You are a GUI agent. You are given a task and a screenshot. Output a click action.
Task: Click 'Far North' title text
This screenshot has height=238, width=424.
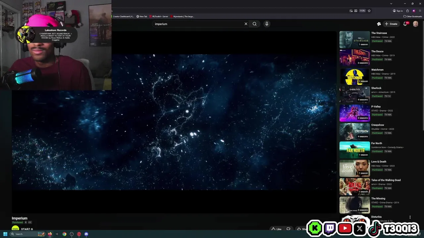377,143
